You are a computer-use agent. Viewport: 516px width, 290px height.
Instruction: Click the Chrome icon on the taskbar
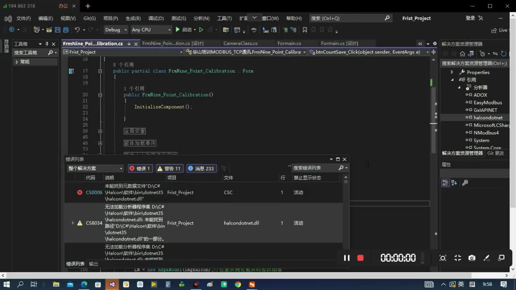238,284
